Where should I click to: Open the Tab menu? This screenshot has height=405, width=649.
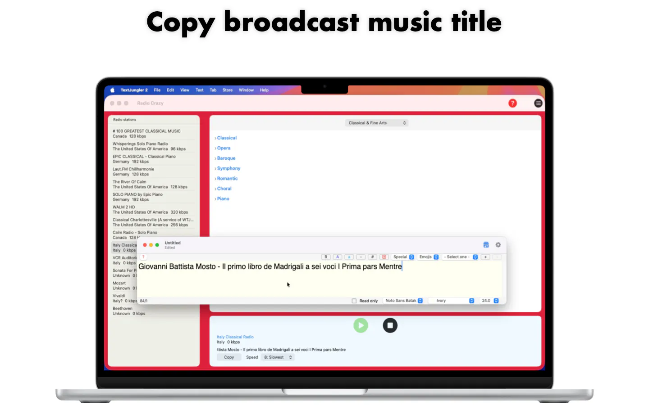[x=213, y=90]
